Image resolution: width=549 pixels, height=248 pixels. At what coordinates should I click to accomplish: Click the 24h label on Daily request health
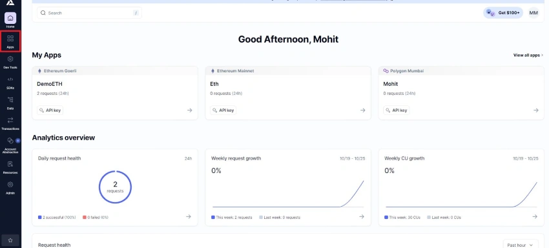coord(188,159)
